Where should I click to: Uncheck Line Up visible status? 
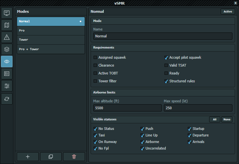[142, 135]
